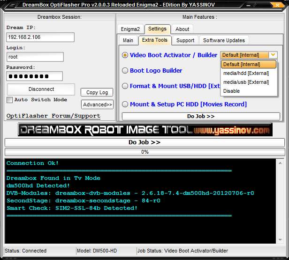Open the About tab
Viewport: 289px width, 260px height.
point(183,29)
